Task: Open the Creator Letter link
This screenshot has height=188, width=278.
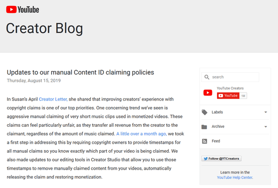Action: click(53, 99)
